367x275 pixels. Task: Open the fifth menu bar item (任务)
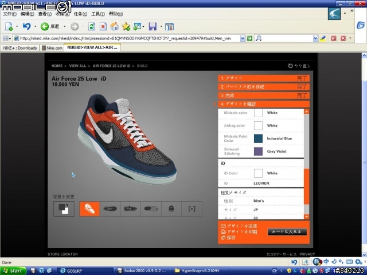pos(80,14)
